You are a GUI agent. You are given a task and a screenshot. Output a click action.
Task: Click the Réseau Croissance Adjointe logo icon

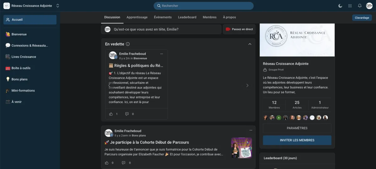point(7,6)
